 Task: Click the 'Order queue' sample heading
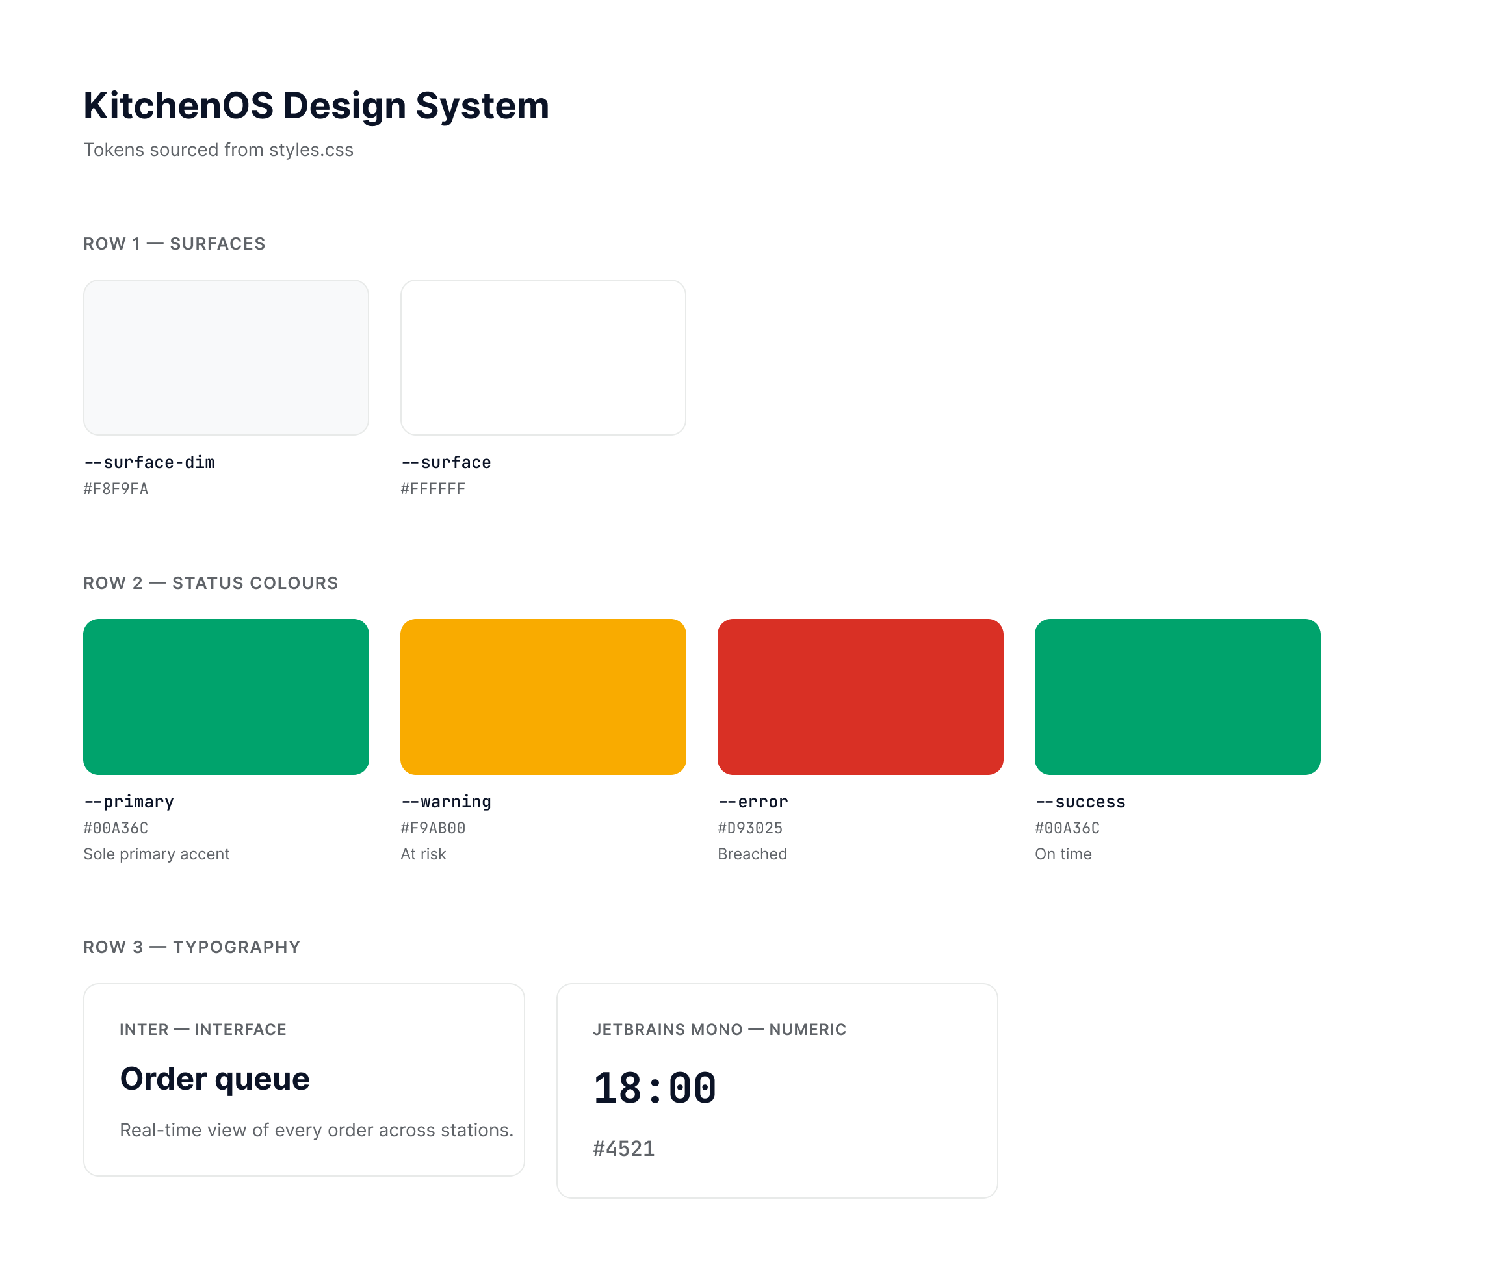point(214,1079)
